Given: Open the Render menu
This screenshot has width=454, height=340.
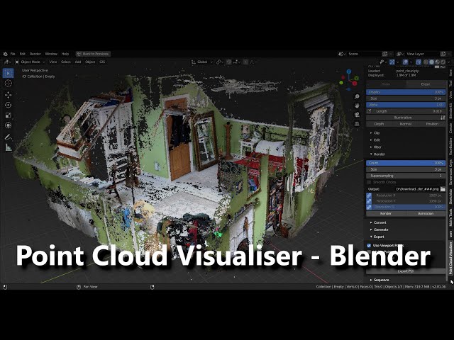Looking at the screenshot, I should [35, 54].
